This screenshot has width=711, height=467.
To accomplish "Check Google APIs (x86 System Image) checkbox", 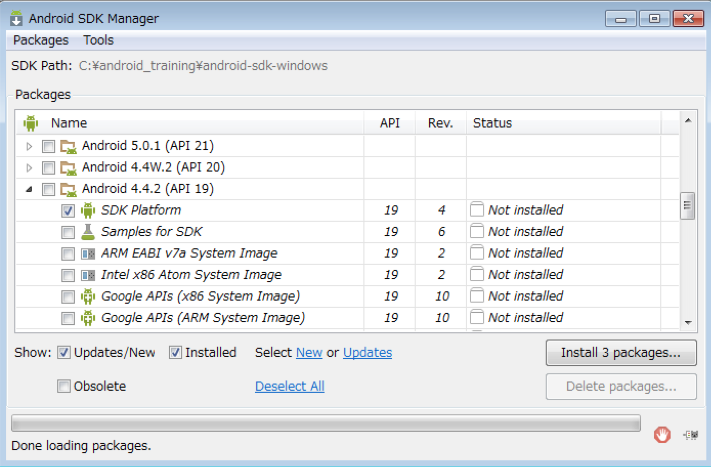I will coord(68,297).
